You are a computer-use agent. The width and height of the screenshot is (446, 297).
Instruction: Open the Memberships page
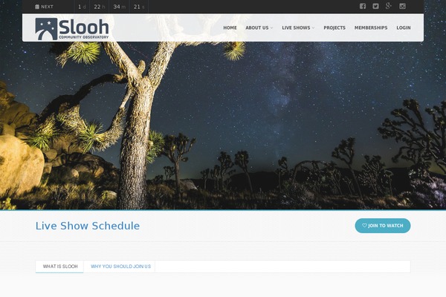pyautogui.click(x=371, y=27)
